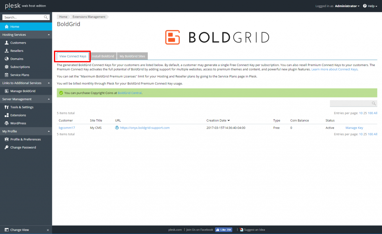This screenshot has width=382, height=234.
Task: Click the Type column header
Action: 277,121
